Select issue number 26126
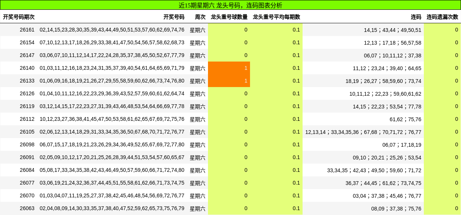Screen dimensions: 461x215 coord(27,93)
